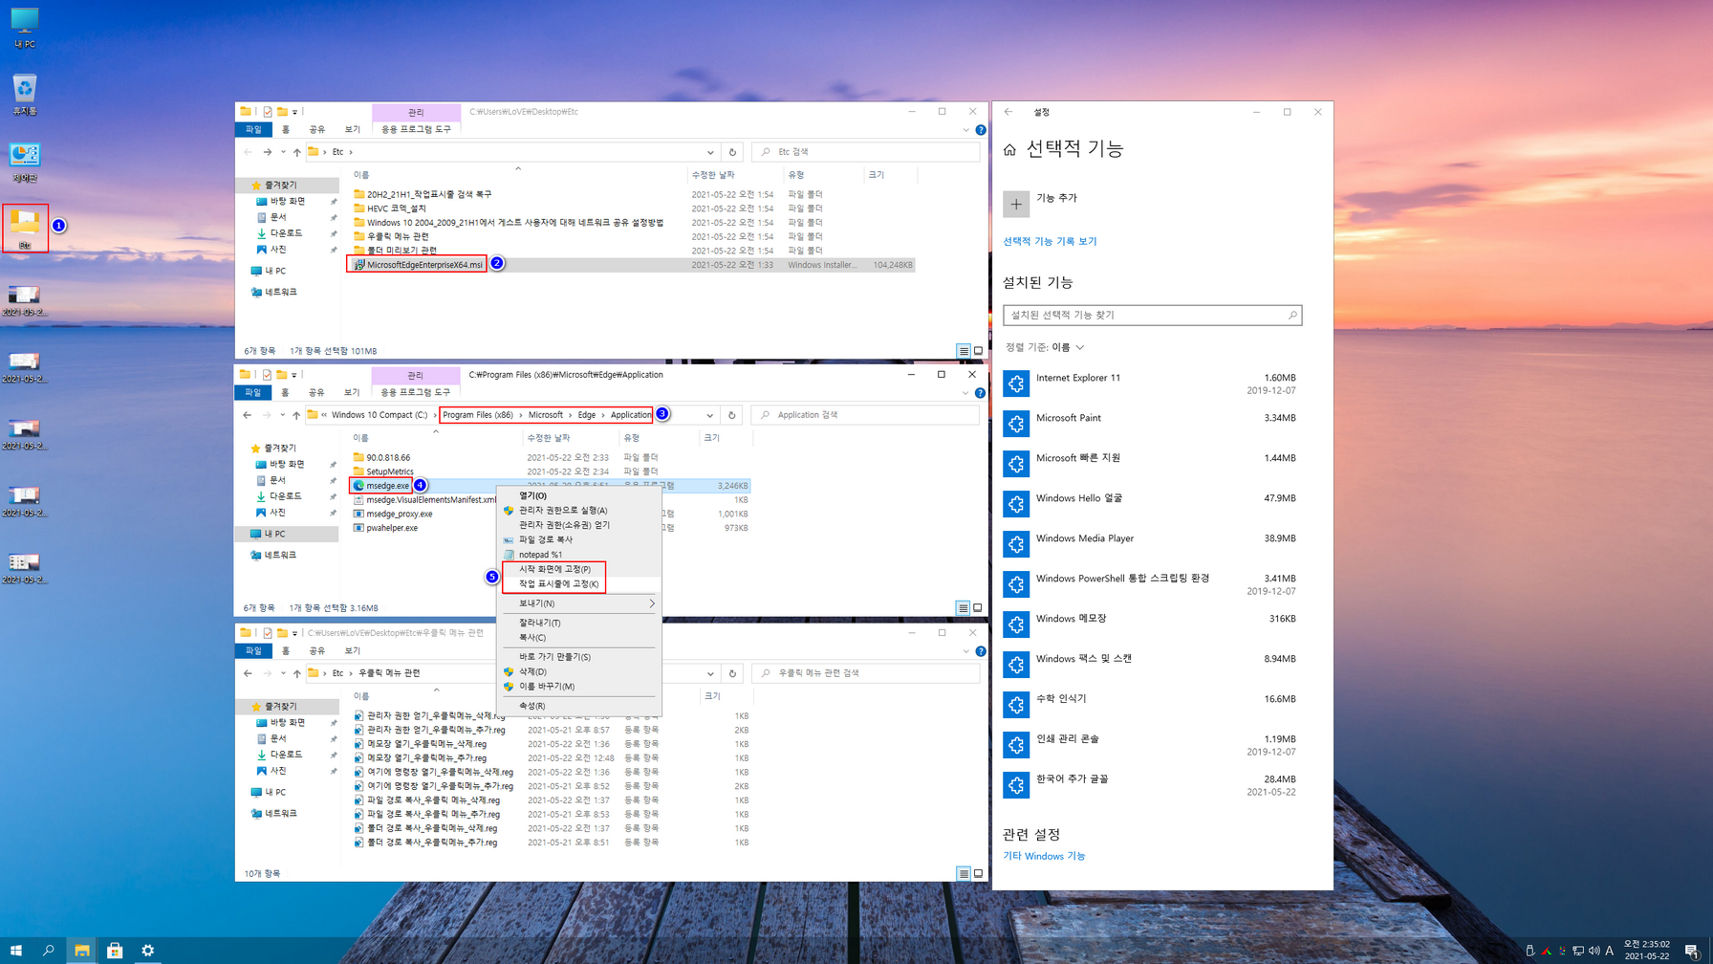Click refresh in the Application explorer window
Image resolution: width=1713 pixels, height=964 pixels.
click(731, 415)
